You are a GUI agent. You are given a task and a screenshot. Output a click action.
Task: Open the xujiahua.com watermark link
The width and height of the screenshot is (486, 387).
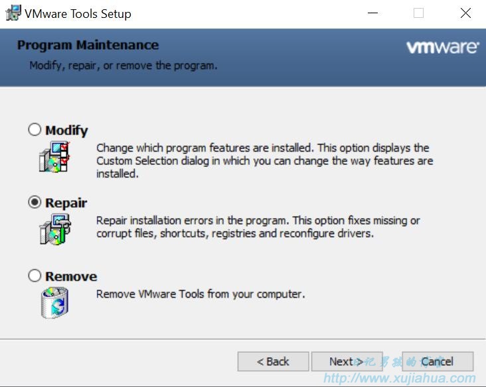(400, 378)
